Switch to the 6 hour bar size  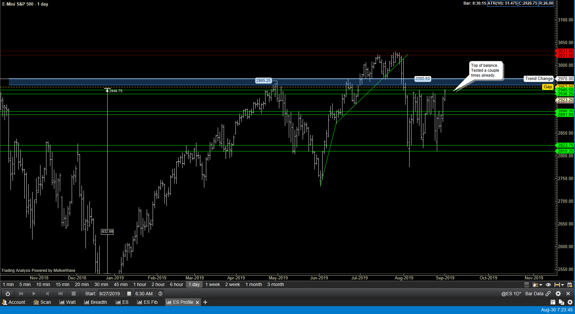177,285
